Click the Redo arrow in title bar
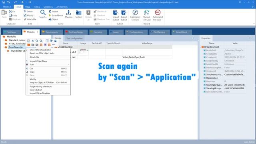Viewport: 256px width, 144px height. pyautogui.click(x=16, y=2)
